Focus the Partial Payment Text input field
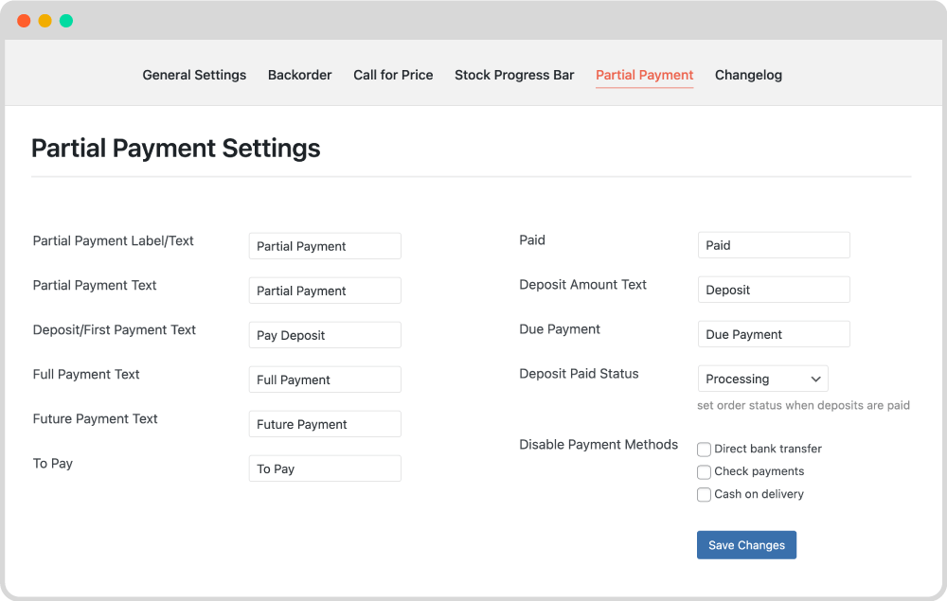 point(325,291)
